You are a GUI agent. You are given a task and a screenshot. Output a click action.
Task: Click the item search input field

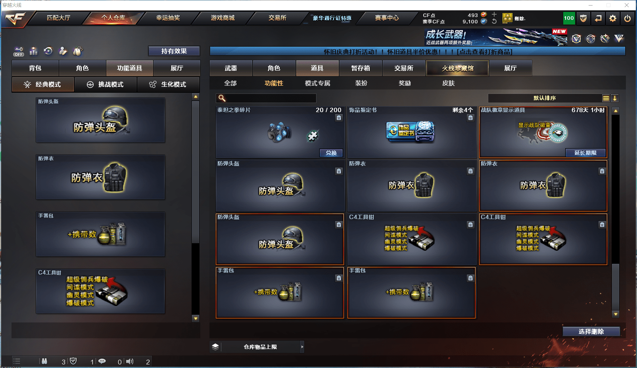[266, 98]
